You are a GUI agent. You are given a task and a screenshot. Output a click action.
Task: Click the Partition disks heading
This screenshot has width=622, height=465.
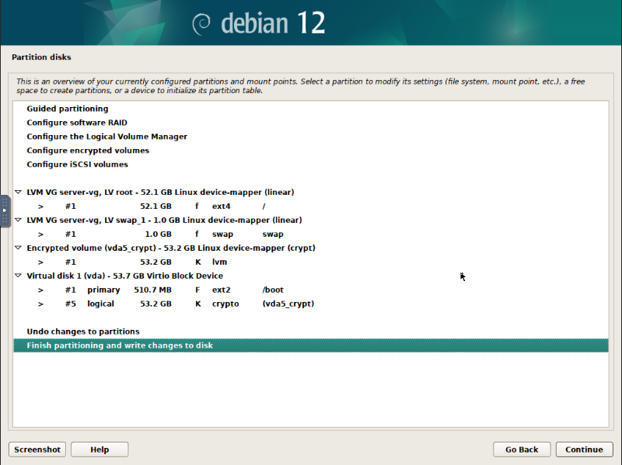[x=41, y=57]
